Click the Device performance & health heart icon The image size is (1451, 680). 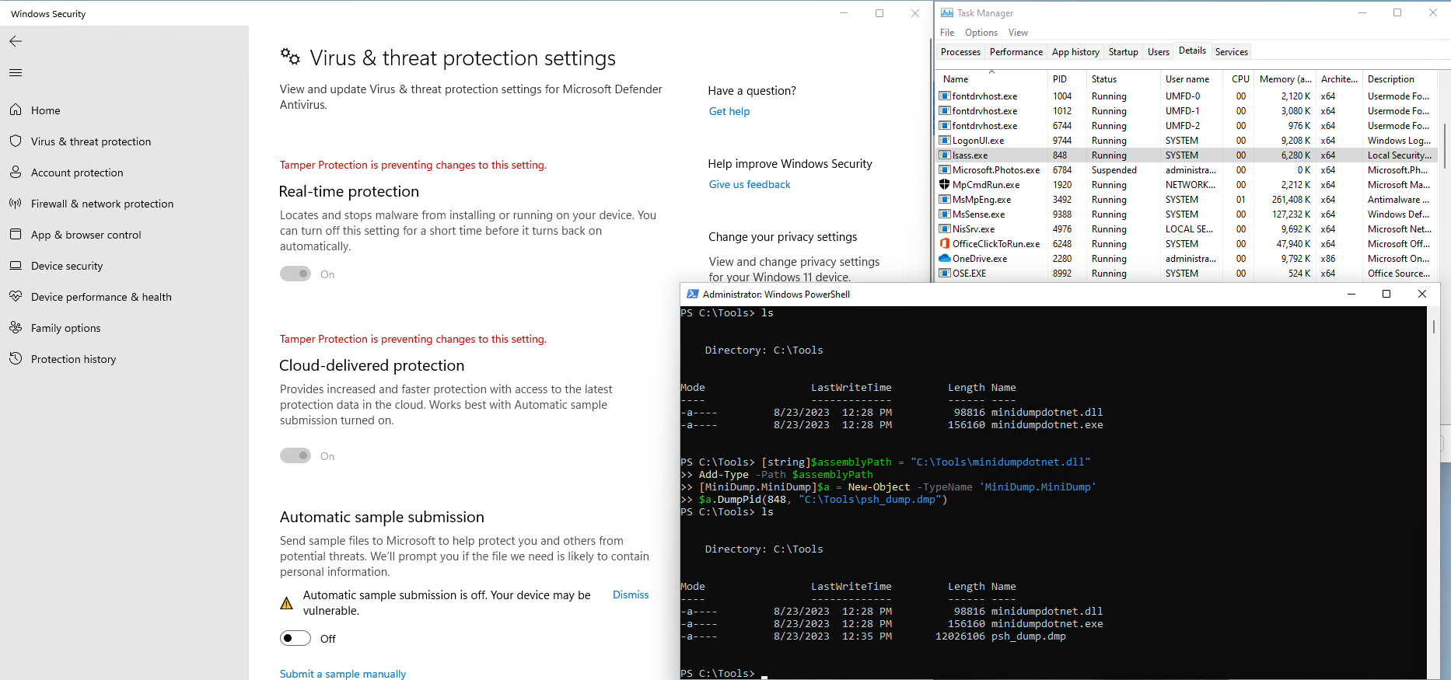[x=16, y=297]
